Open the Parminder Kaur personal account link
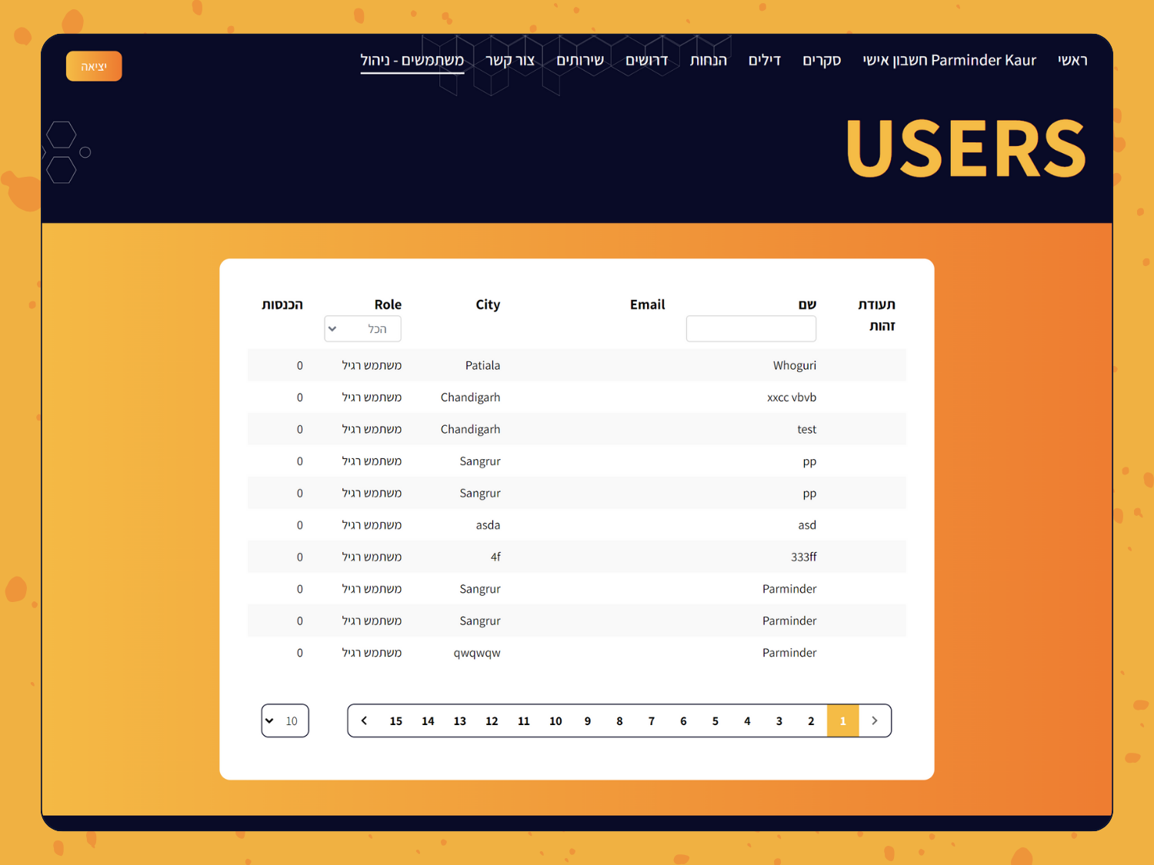This screenshot has height=865, width=1154. tap(949, 60)
